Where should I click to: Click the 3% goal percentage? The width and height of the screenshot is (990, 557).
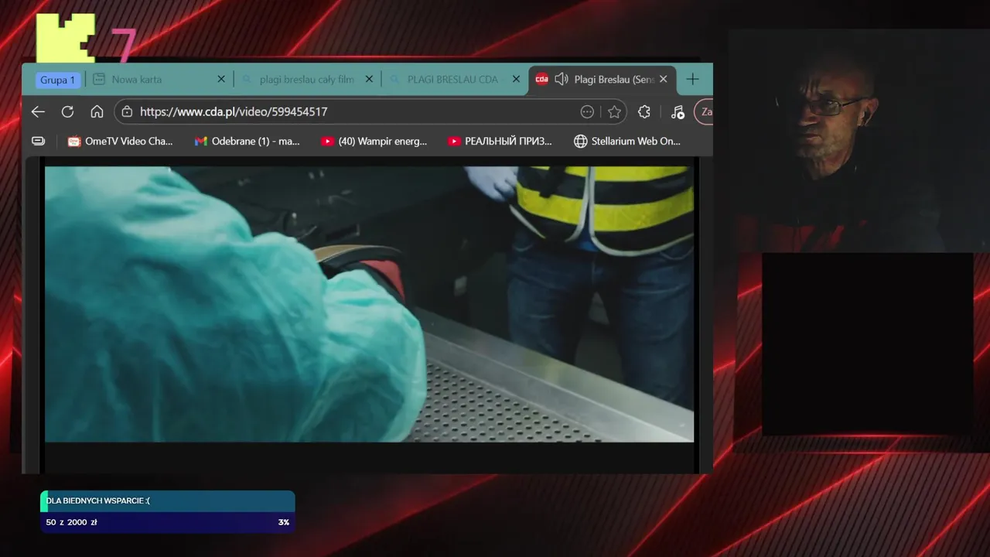tap(284, 522)
